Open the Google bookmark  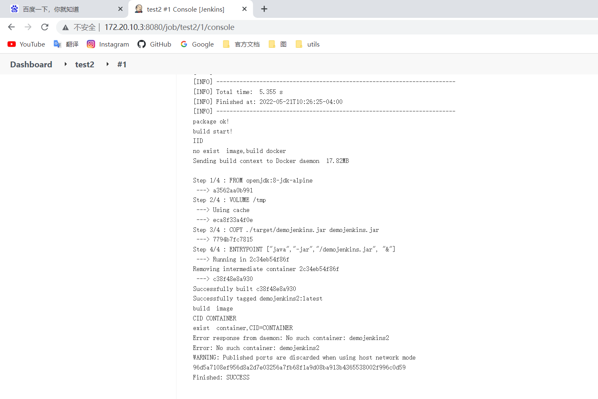(x=197, y=44)
